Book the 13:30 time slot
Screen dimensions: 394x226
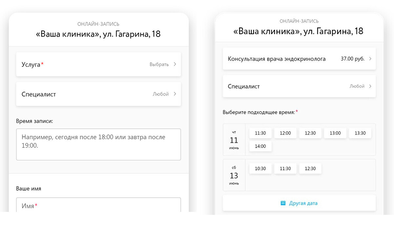tap(360, 133)
